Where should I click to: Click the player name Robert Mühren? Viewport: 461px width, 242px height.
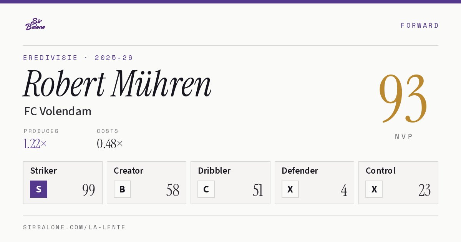(117, 84)
